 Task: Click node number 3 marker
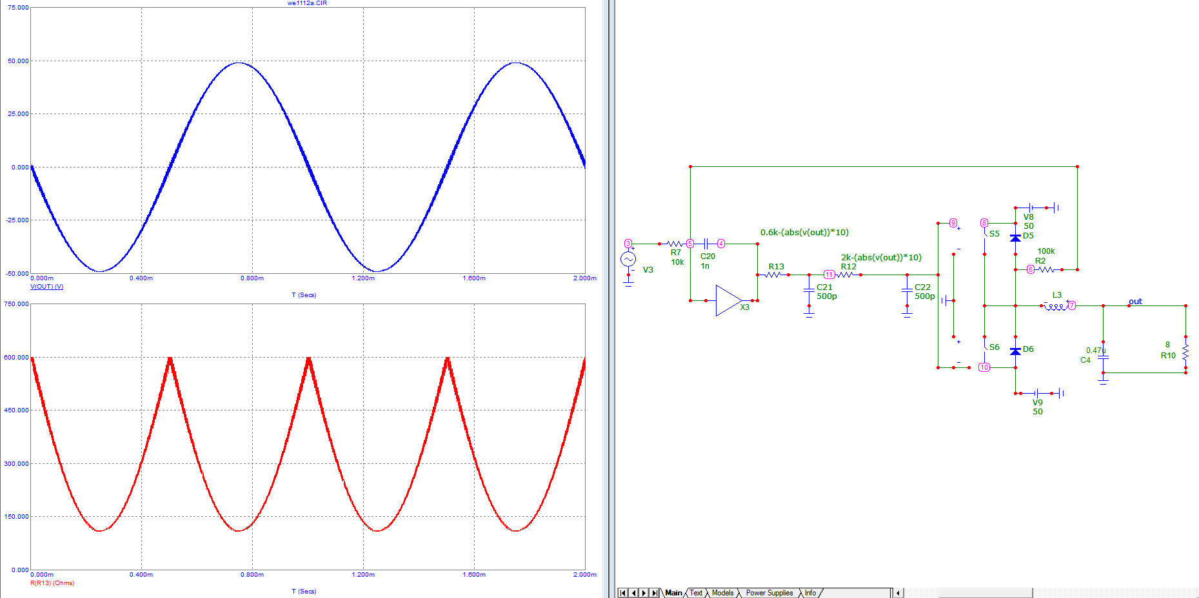tap(628, 244)
